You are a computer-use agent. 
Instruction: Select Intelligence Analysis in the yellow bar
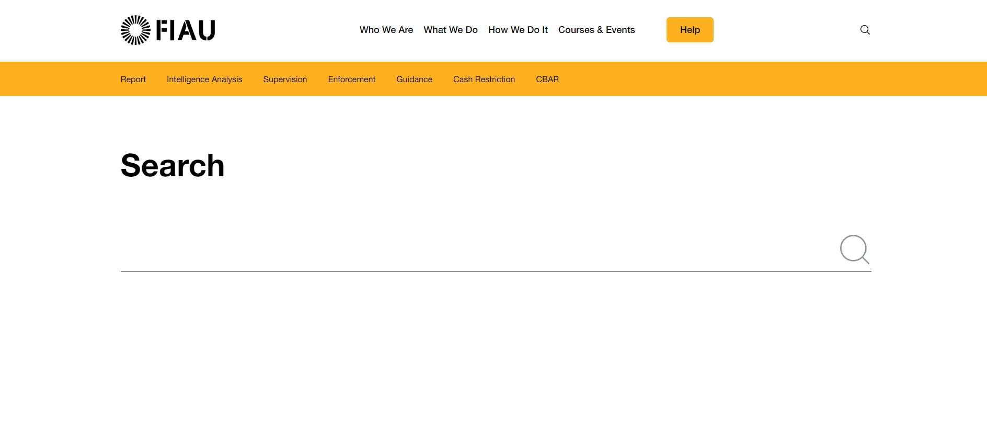pos(204,79)
